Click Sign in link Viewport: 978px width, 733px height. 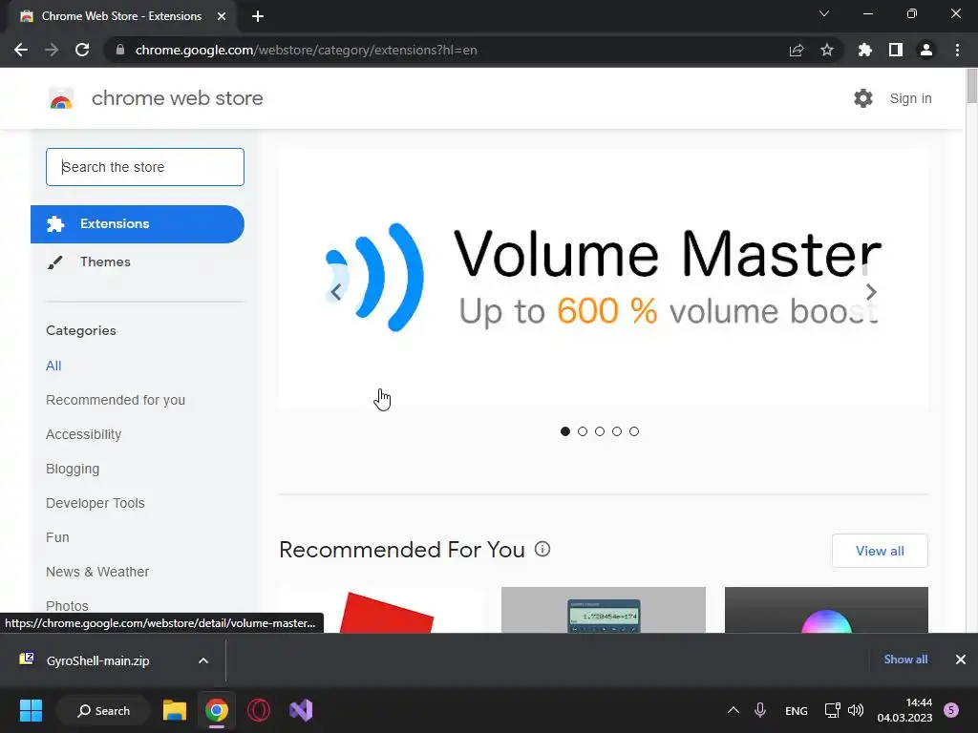tap(910, 98)
